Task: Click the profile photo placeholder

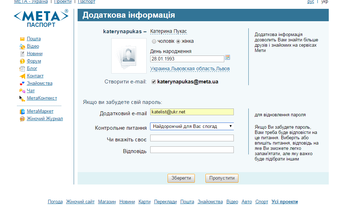Action: (129, 56)
